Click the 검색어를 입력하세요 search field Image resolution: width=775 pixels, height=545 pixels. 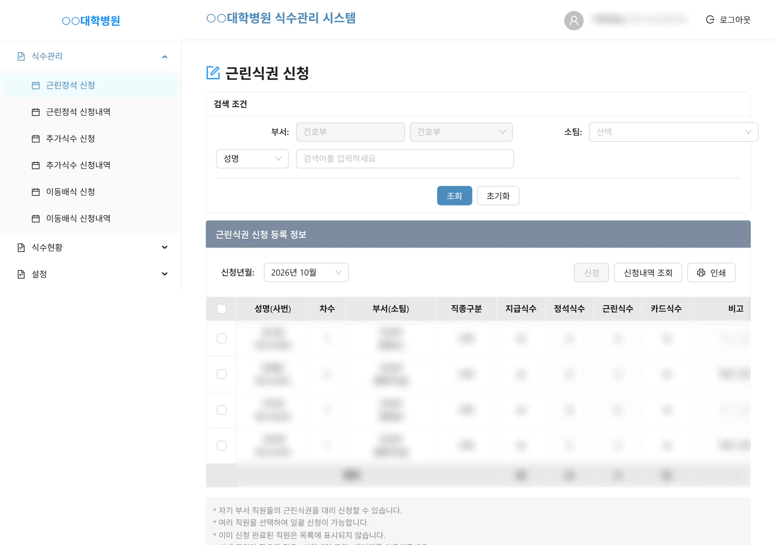pyautogui.click(x=405, y=159)
